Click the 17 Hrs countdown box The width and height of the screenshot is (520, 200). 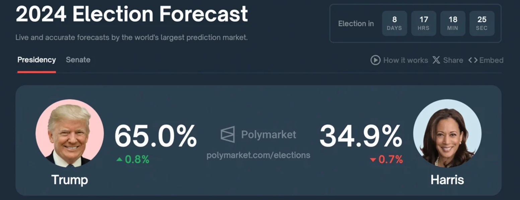tap(424, 23)
